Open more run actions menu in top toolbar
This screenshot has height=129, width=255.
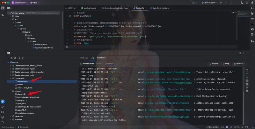pos(230,3)
